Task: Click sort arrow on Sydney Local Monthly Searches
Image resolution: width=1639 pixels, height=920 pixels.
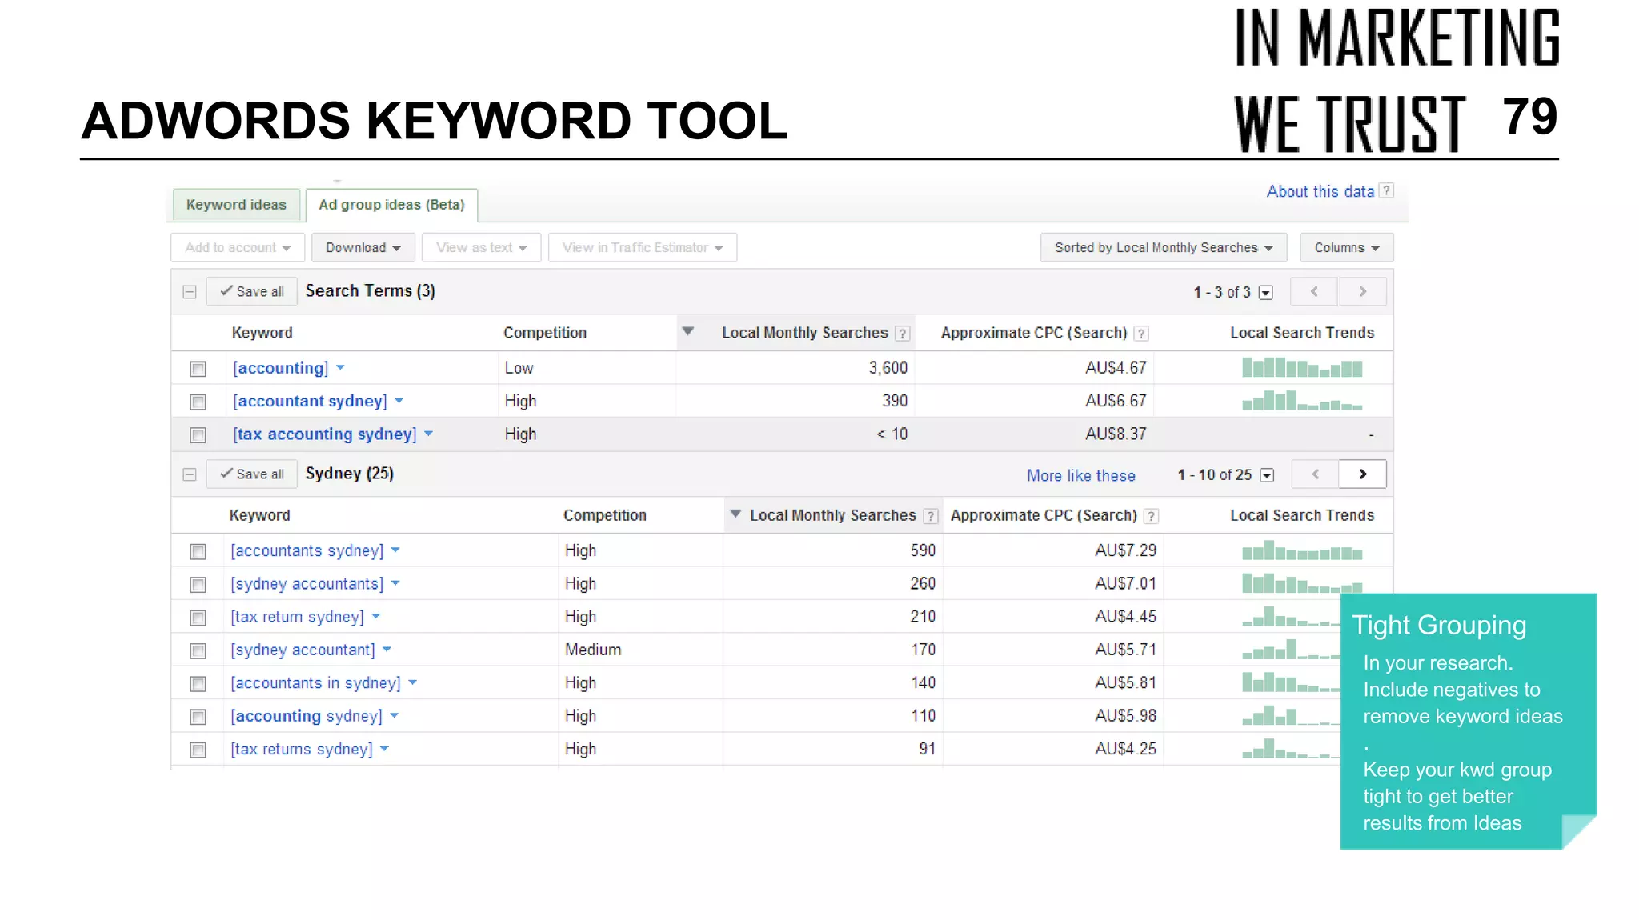Action: [x=735, y=514]
